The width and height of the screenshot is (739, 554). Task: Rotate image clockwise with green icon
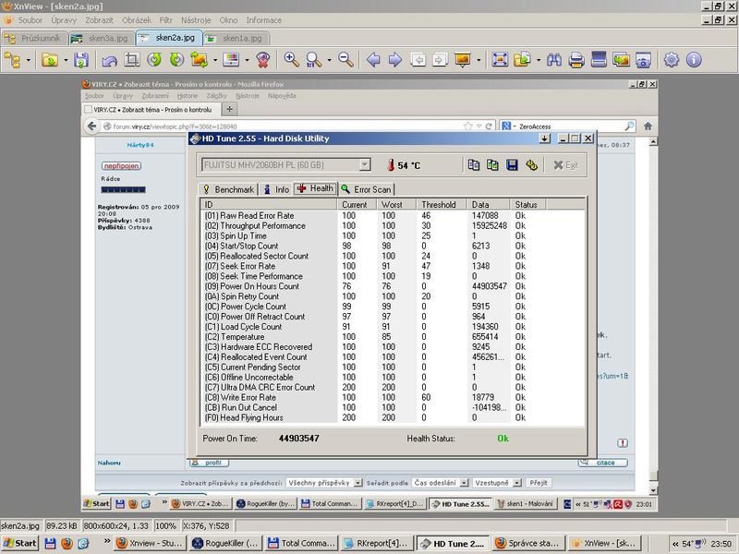click(176, 60)
